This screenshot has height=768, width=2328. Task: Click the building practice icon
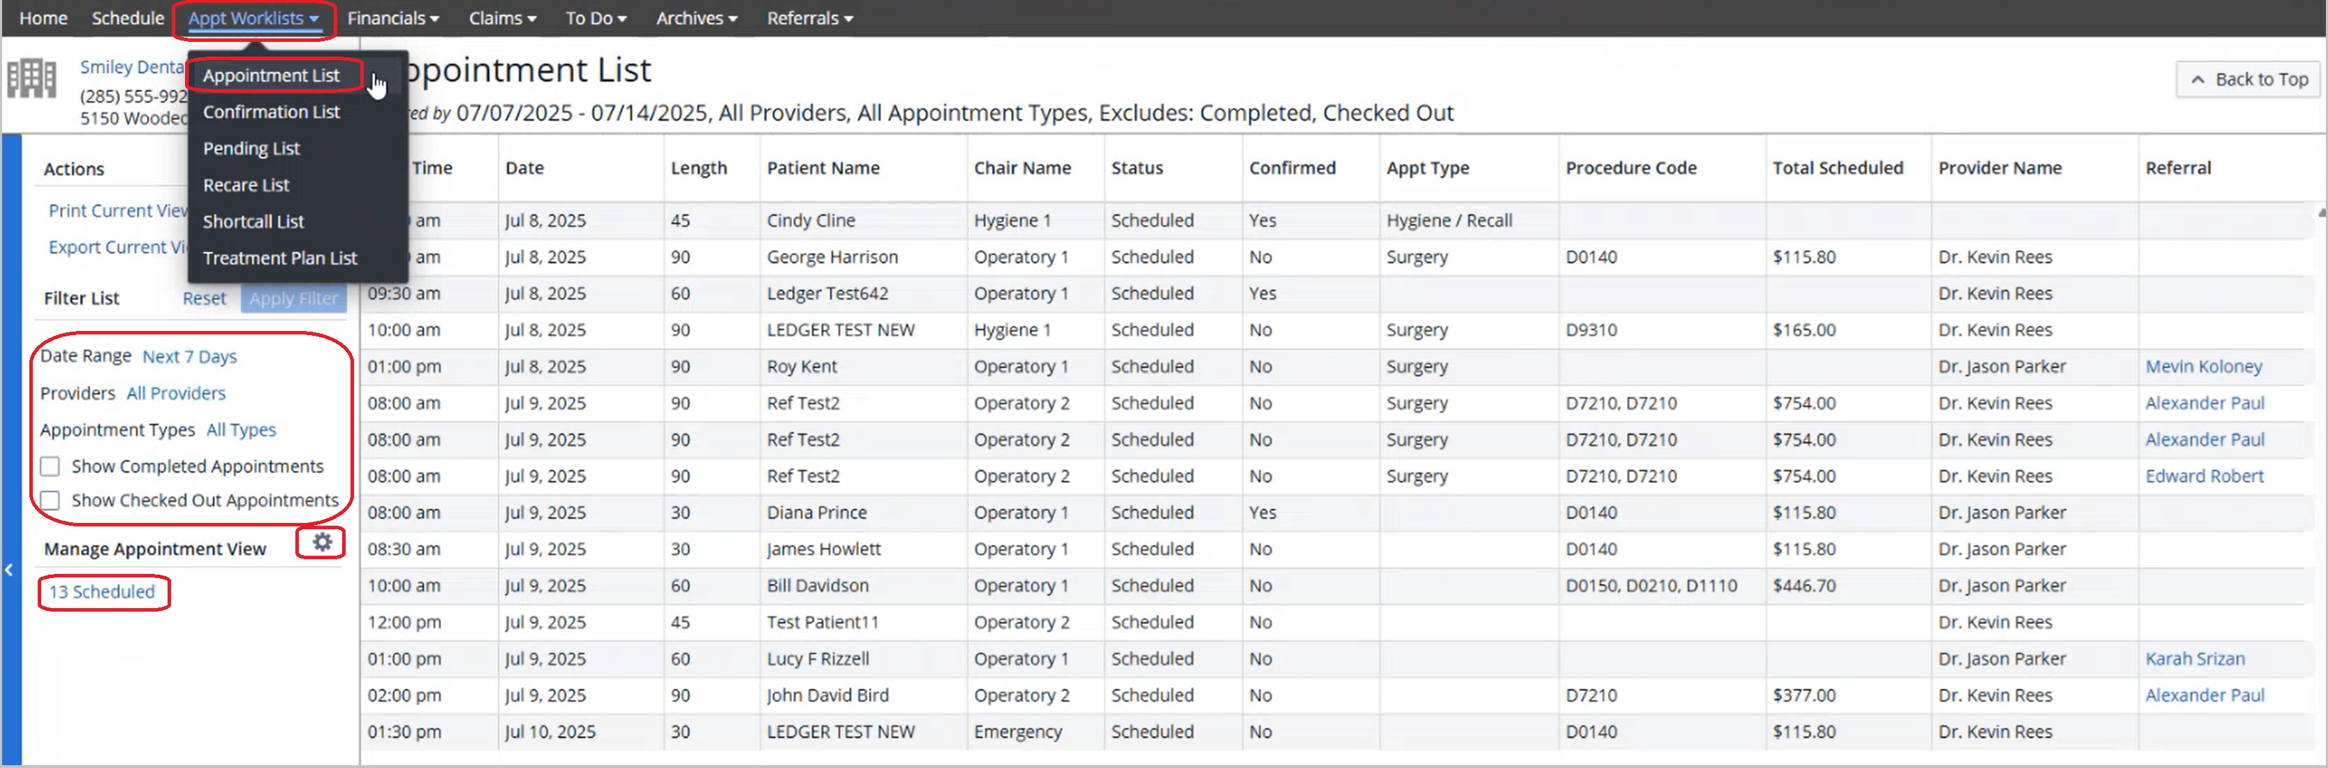pos(31,79)
